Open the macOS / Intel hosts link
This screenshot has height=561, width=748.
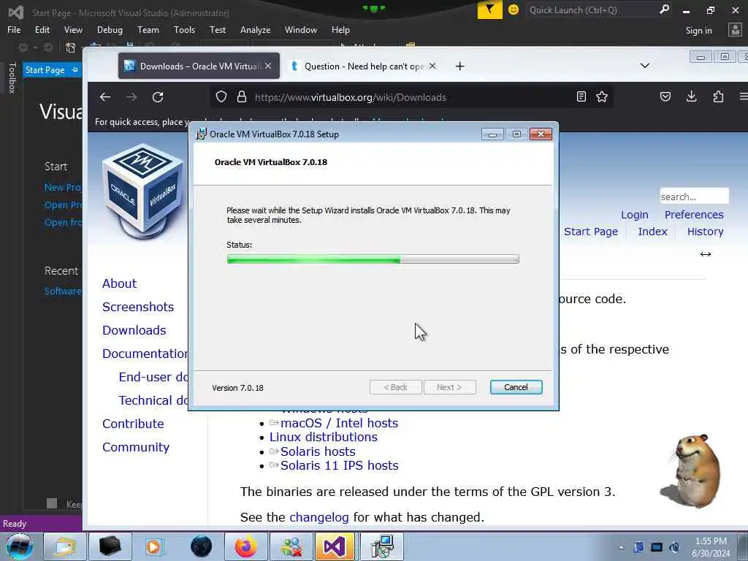tap(339, 423)
